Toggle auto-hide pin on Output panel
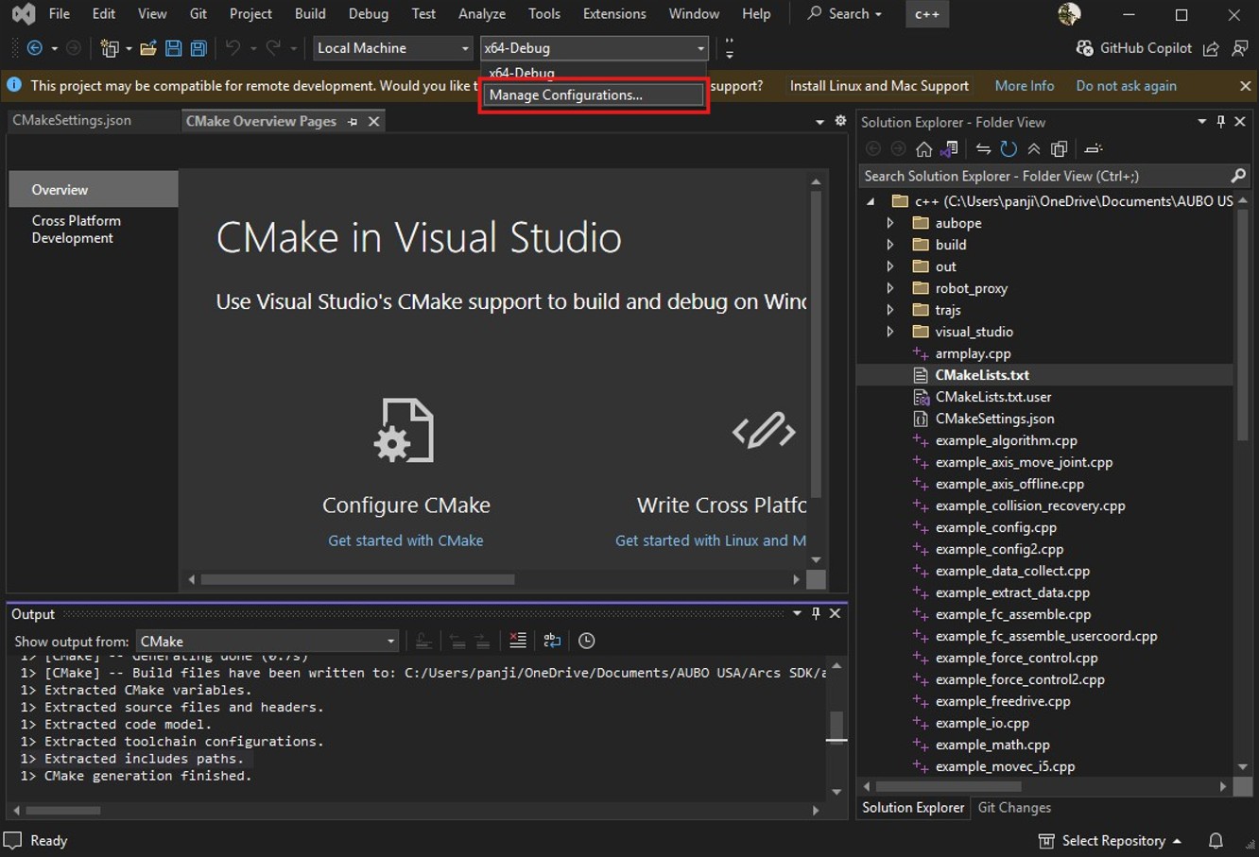 point(816,613)
